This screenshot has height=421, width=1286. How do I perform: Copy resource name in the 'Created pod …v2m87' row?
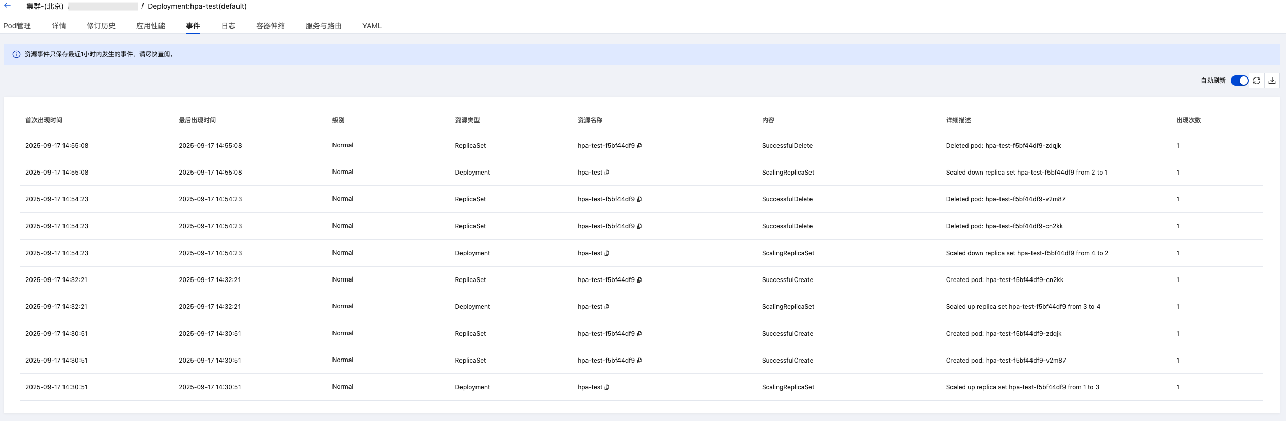(639, 361)
